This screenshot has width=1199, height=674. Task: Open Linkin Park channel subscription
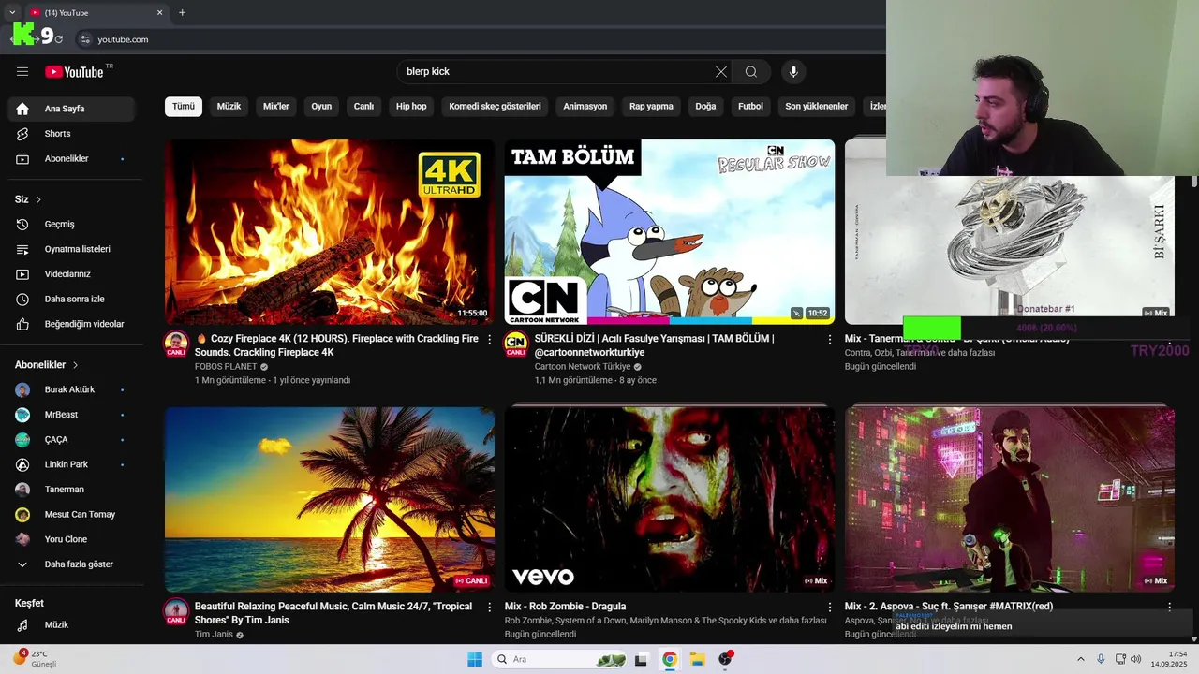click(x=72, y=464)
